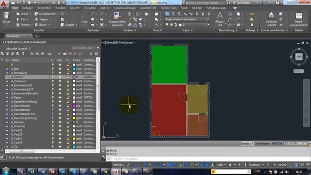Open the annotation scale 1:100 dropdown
311x175 pixels.
point(221,165)
